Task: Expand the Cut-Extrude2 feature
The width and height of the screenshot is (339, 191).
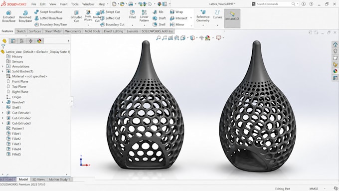Action: click(2, 118)
